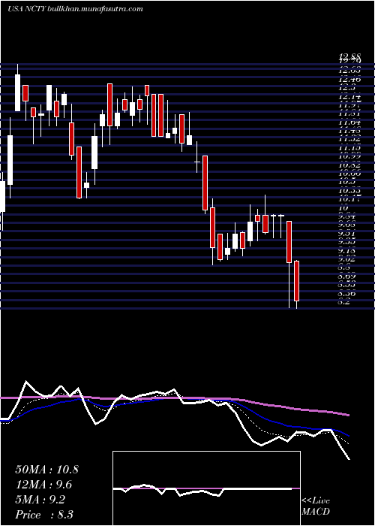Click the 10.5 price axis label
375x526 pixels.
click(x=346, y=182)
